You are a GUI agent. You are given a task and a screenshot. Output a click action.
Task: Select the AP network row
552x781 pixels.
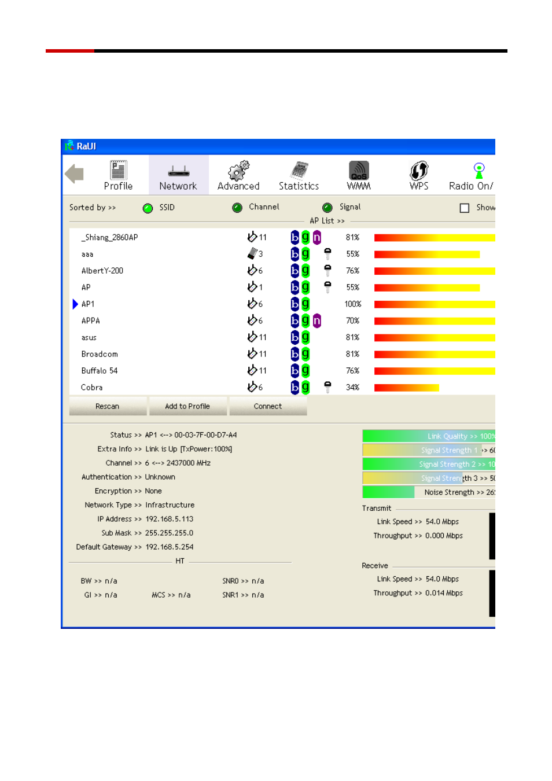282,288
